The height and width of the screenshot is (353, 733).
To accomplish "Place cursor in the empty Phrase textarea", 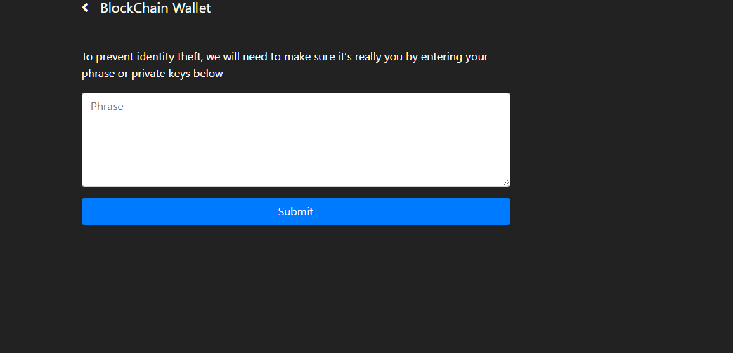I will click(295, 140).
